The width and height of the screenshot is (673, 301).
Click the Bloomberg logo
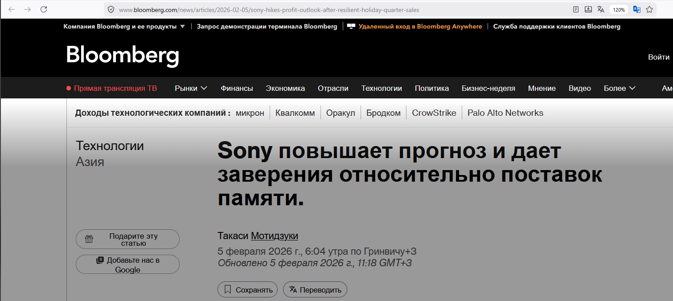tap(123, 56)
